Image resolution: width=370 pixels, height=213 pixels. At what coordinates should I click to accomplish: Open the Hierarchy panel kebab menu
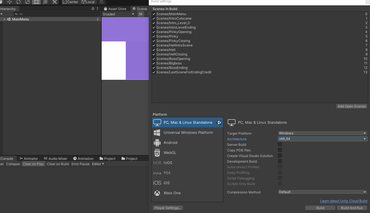point(98,9)
